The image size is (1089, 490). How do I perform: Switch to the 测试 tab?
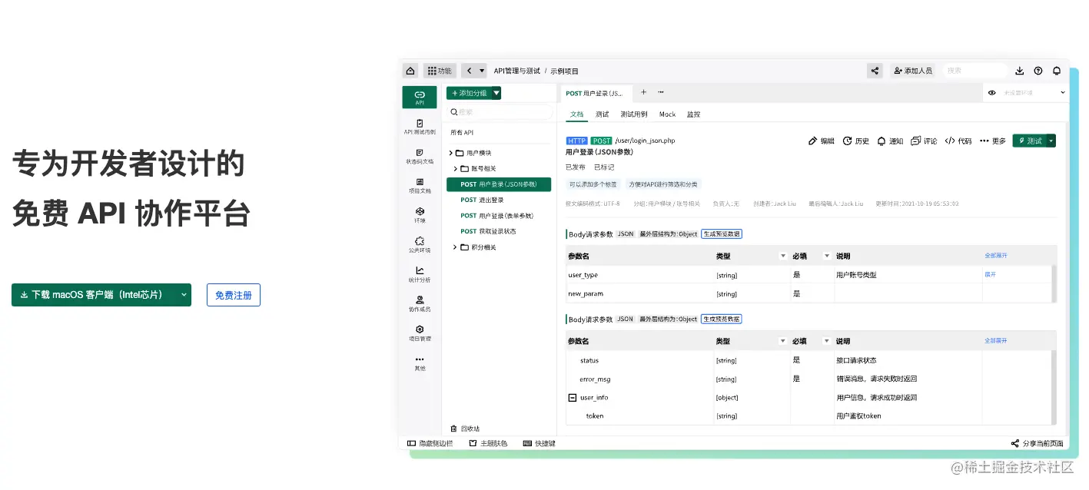coord(602,114)
